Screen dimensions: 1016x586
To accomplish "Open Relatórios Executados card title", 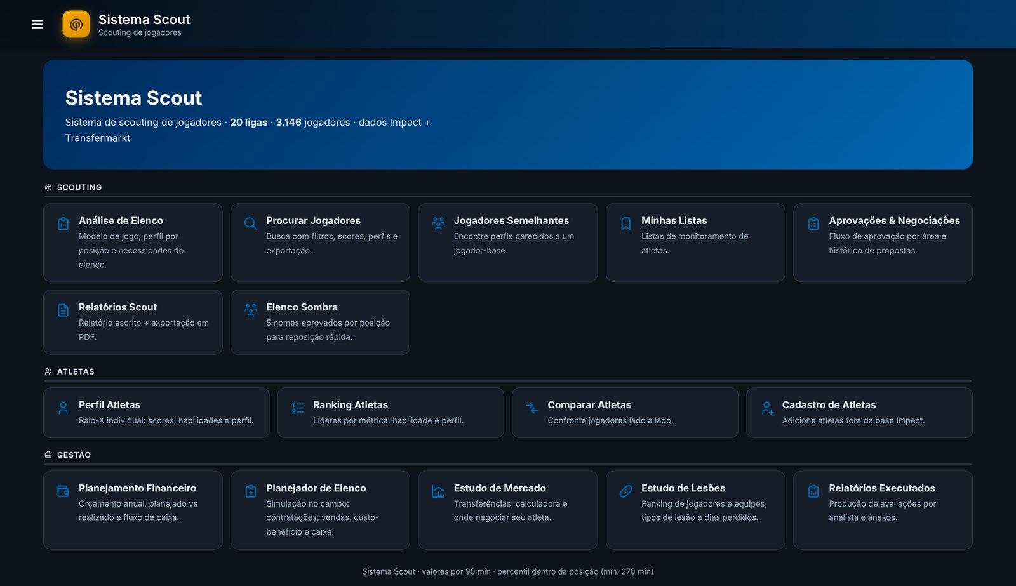I will coord(881,488).
